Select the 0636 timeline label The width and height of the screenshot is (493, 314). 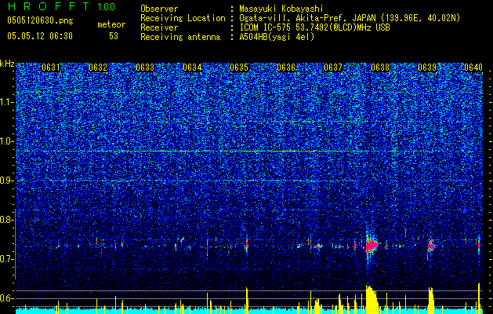[x=286, y=68]
